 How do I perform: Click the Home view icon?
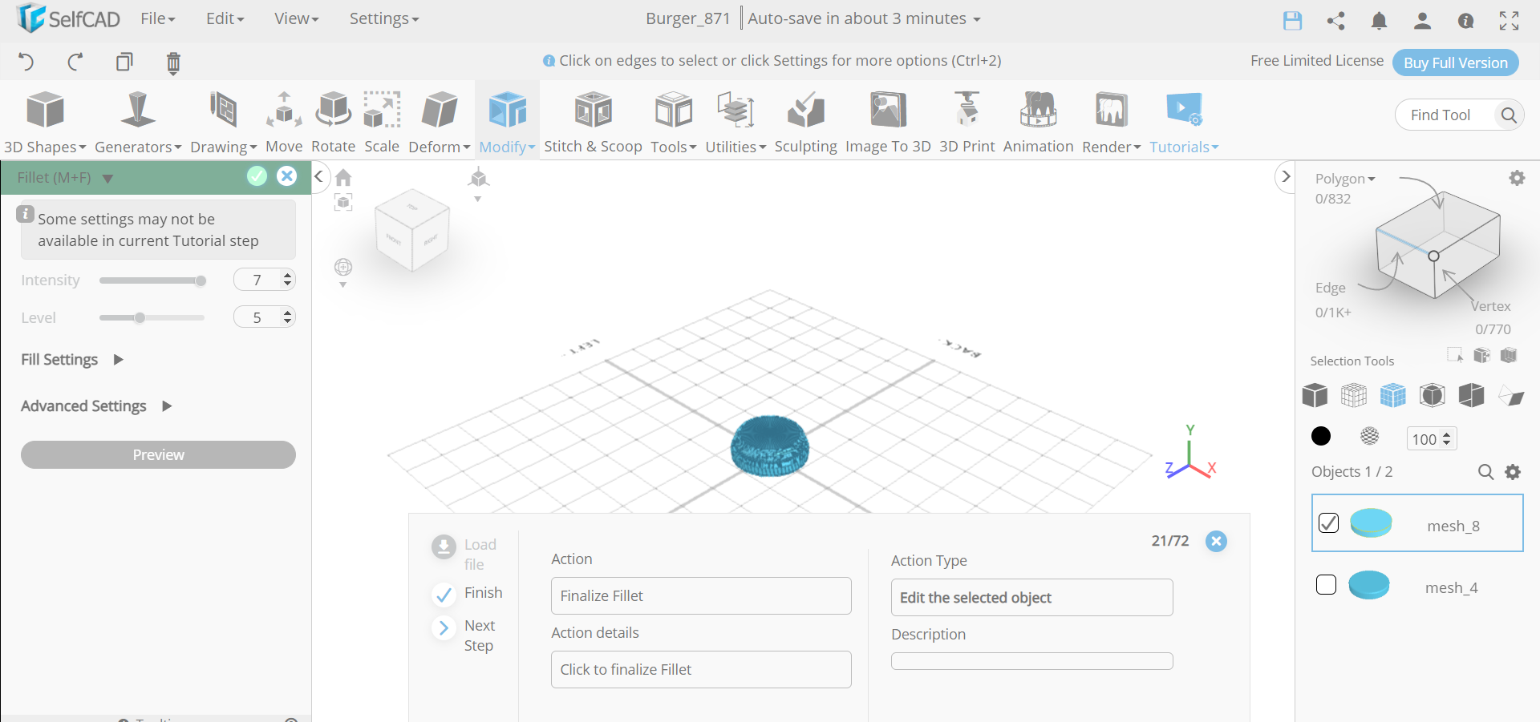coord(343,177)
